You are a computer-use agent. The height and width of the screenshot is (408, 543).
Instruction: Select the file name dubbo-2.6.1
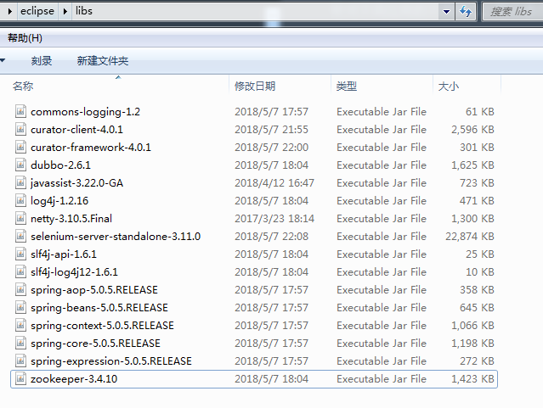click(x=60, y=165)
